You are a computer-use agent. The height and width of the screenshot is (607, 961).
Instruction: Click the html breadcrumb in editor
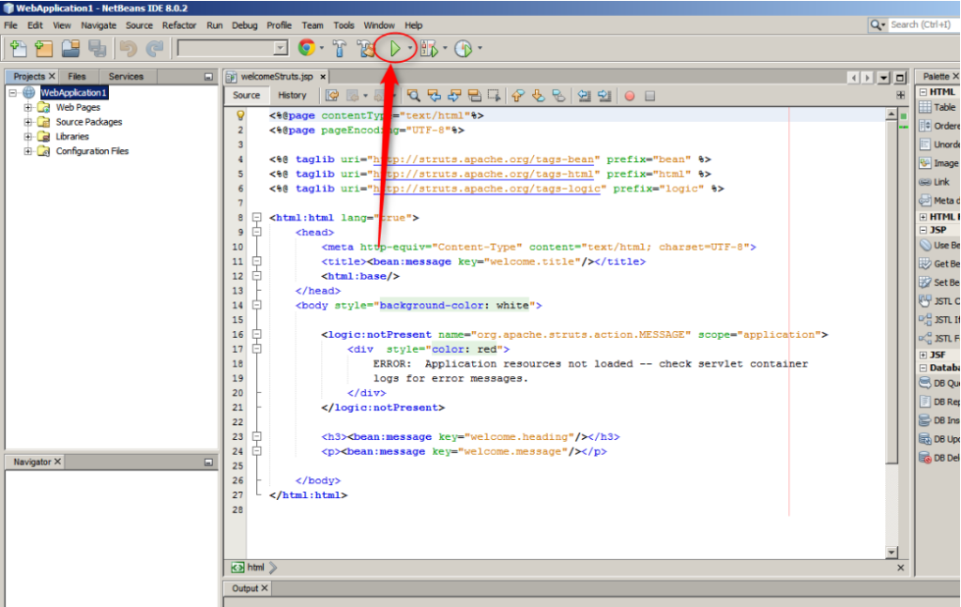pyautogui.click(x=255, y=568)
